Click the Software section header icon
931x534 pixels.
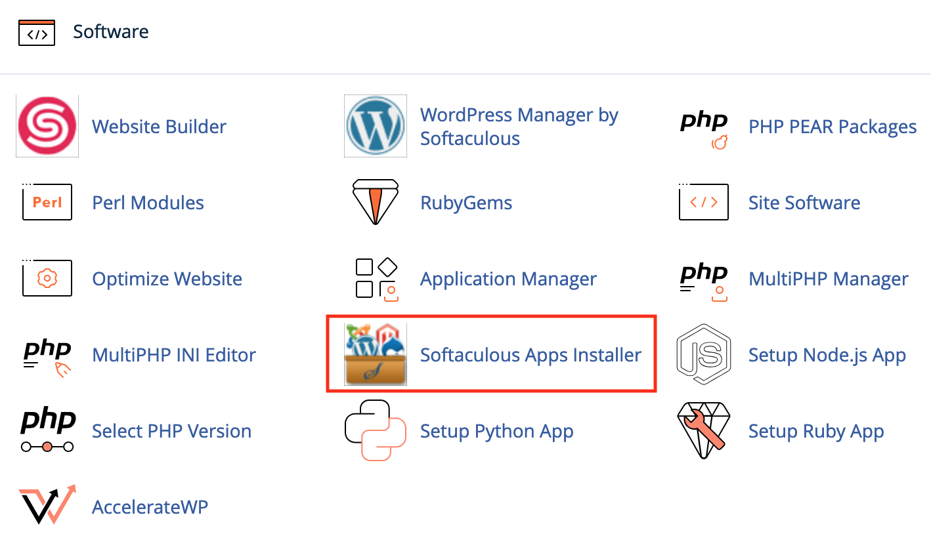tap(37, 32)
